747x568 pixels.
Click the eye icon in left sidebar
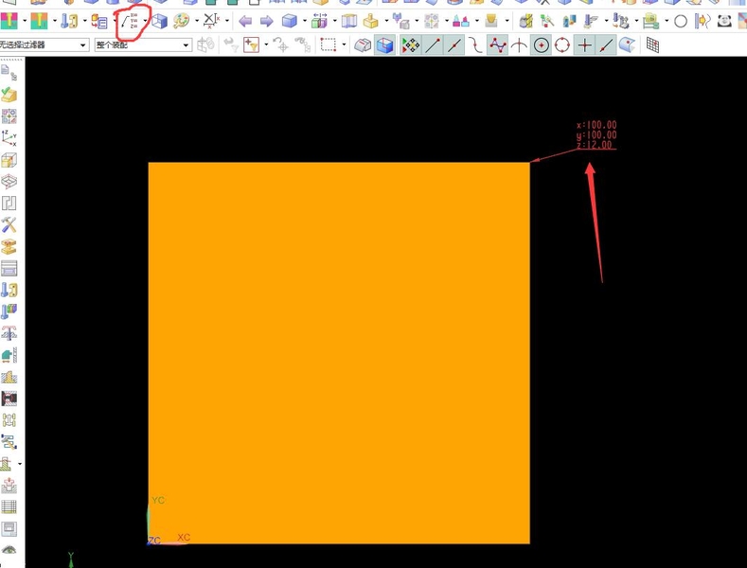click(x=9, y=550)
